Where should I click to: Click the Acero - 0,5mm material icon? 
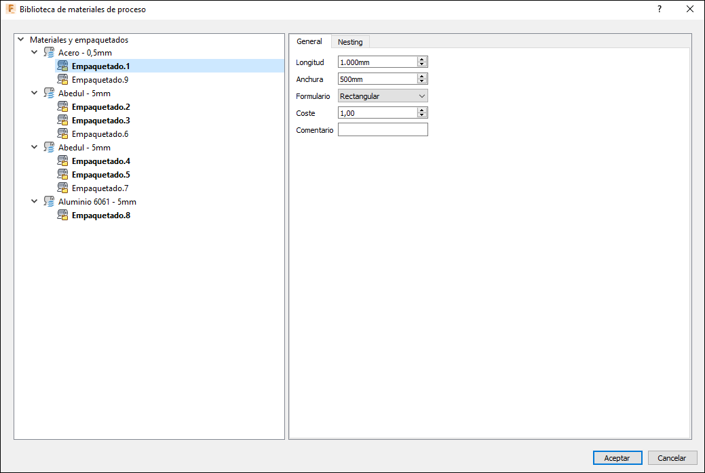49,53
